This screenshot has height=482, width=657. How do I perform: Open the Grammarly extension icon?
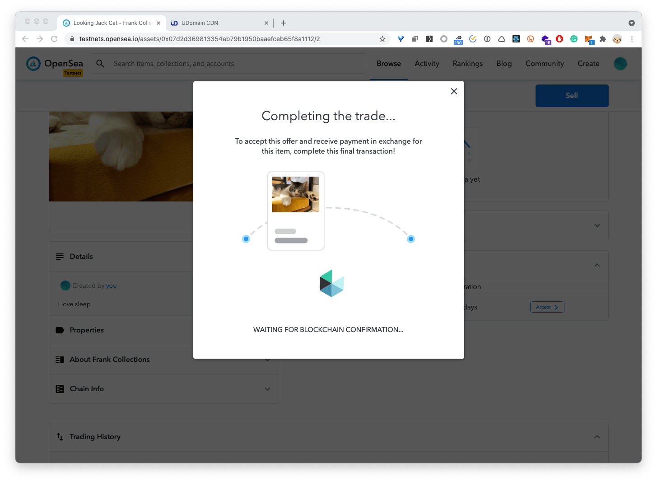click(x=574, y=39)
